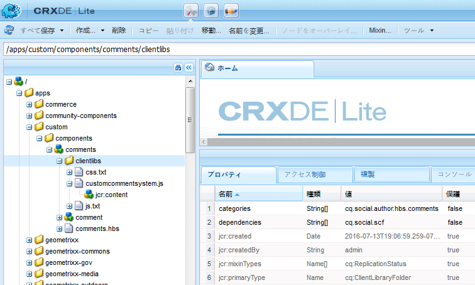Click the cq.social.scf value cell
Screen dimensions: 475x285
click(392, 222)
